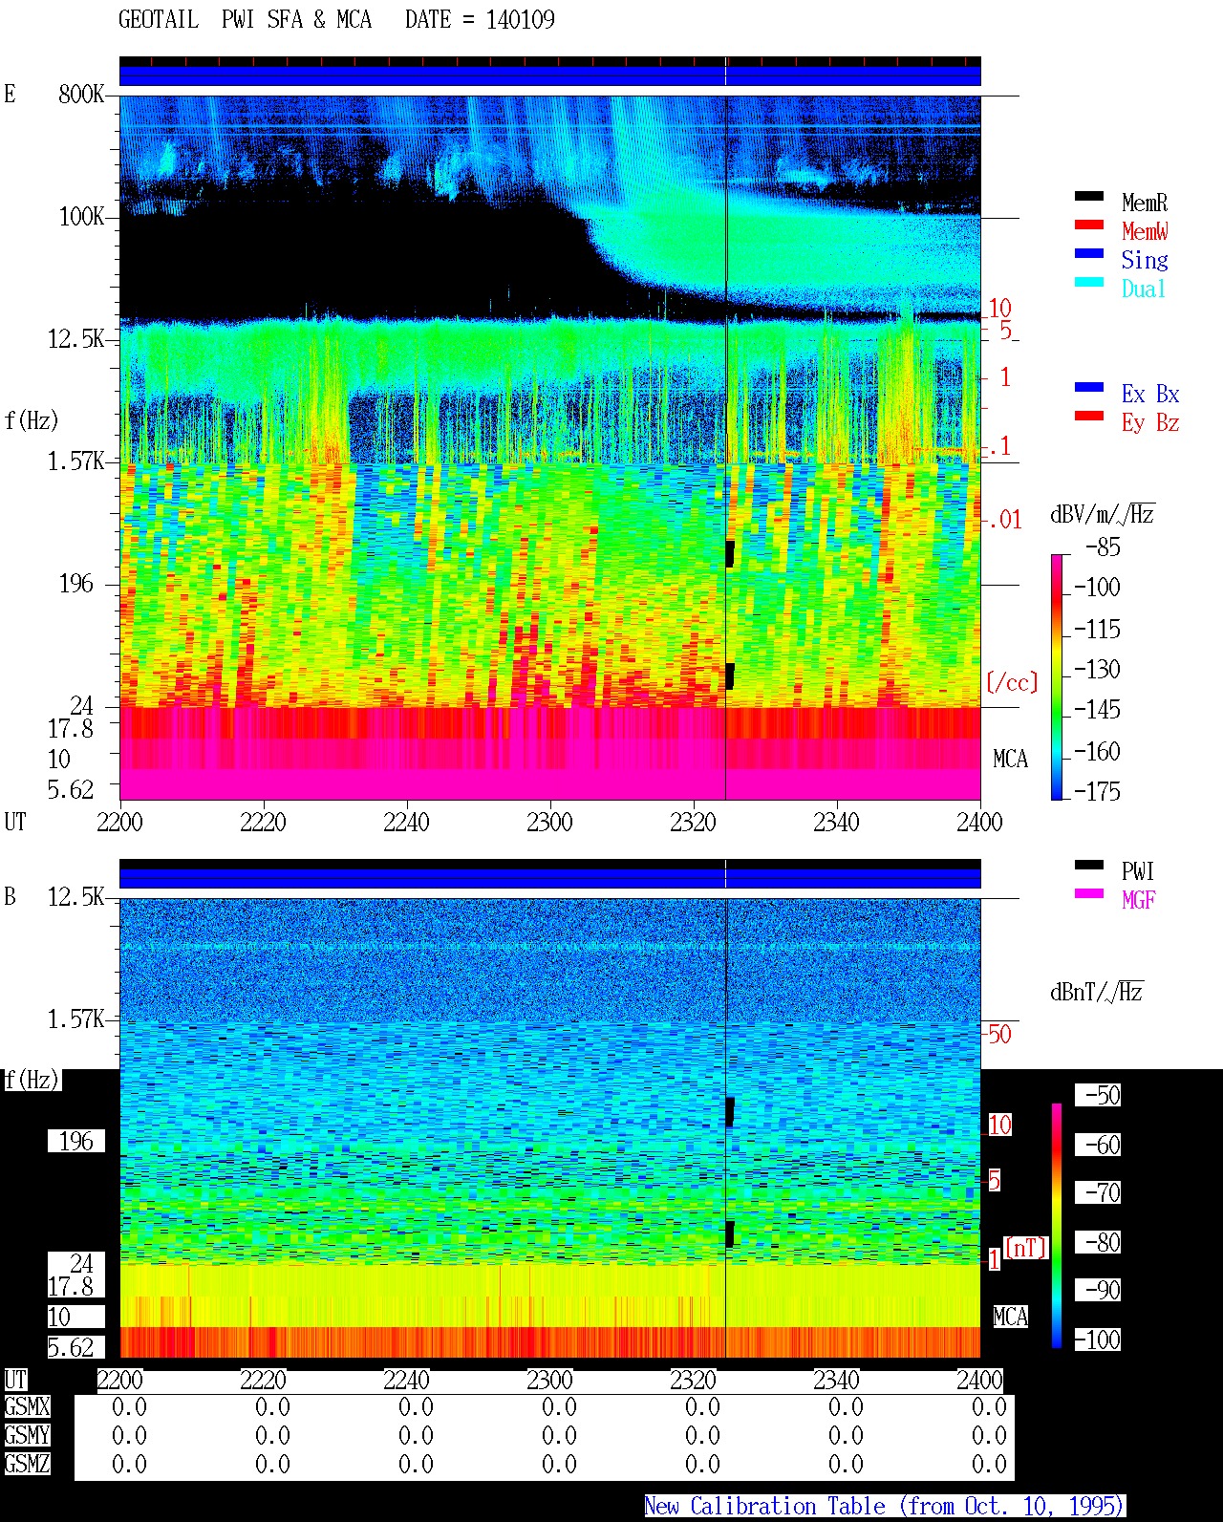Select the dBV/m/√Hz unit label
Image resolution: width=1223 pixels, height=1522 pixels.
tap(1103, 515)
